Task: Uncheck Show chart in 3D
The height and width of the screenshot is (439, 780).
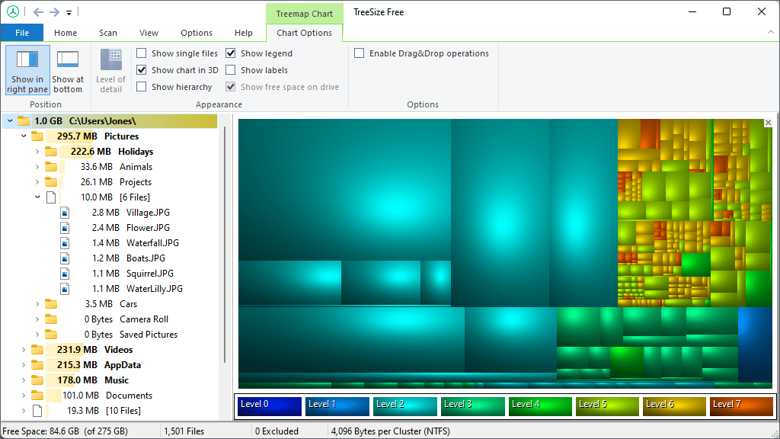Action: tap(141, 70)
